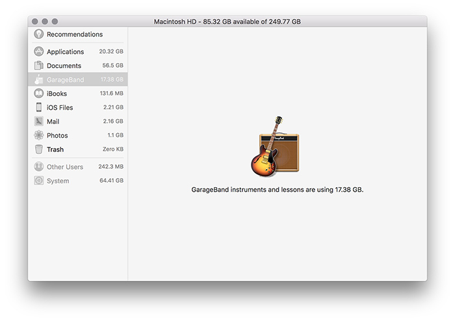Click the 2.16 GB Mail size

(x=113, y=121)
